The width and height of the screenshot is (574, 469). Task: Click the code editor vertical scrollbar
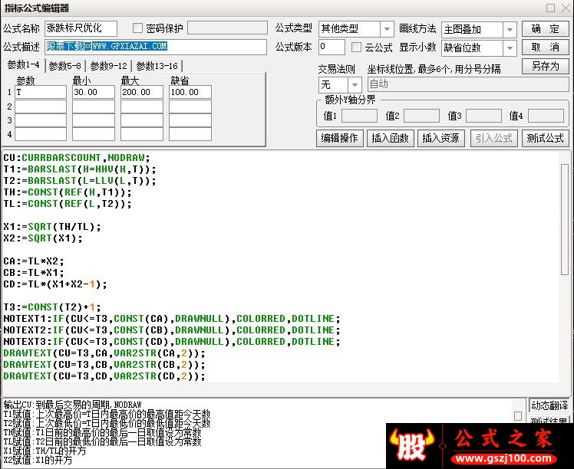[565, 219]
